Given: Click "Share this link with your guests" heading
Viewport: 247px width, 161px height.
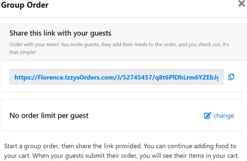Looking at the screenshot, I should pyautogui.click(x=60, y=33).
